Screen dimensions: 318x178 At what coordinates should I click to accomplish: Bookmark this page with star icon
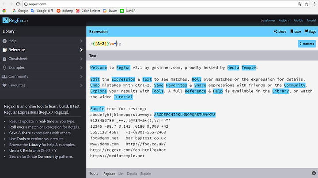pyautogui.click(x=307, y=4)
